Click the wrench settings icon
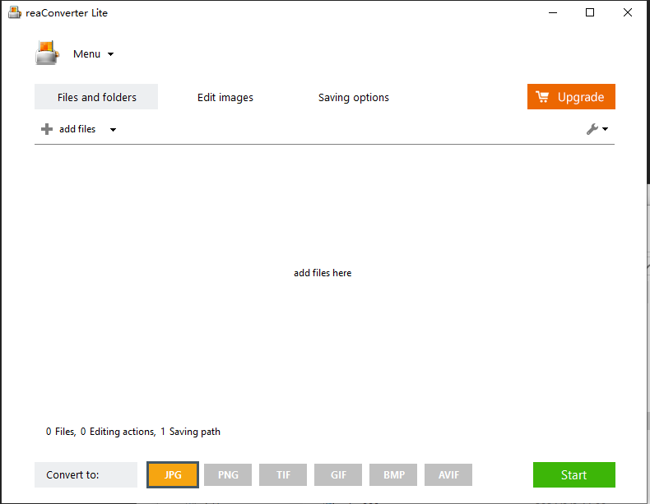 [x=592, y=129]
